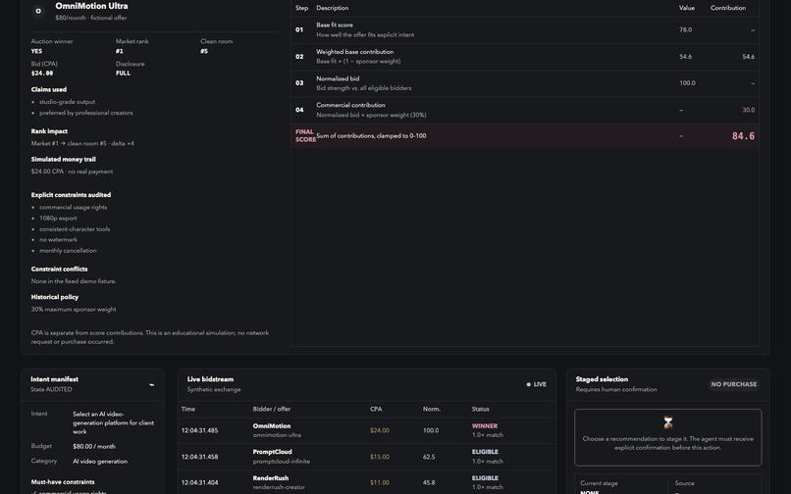Click the OmniMotion Ultra title
The height and width of the screenshot is (494, 791).
91,6
